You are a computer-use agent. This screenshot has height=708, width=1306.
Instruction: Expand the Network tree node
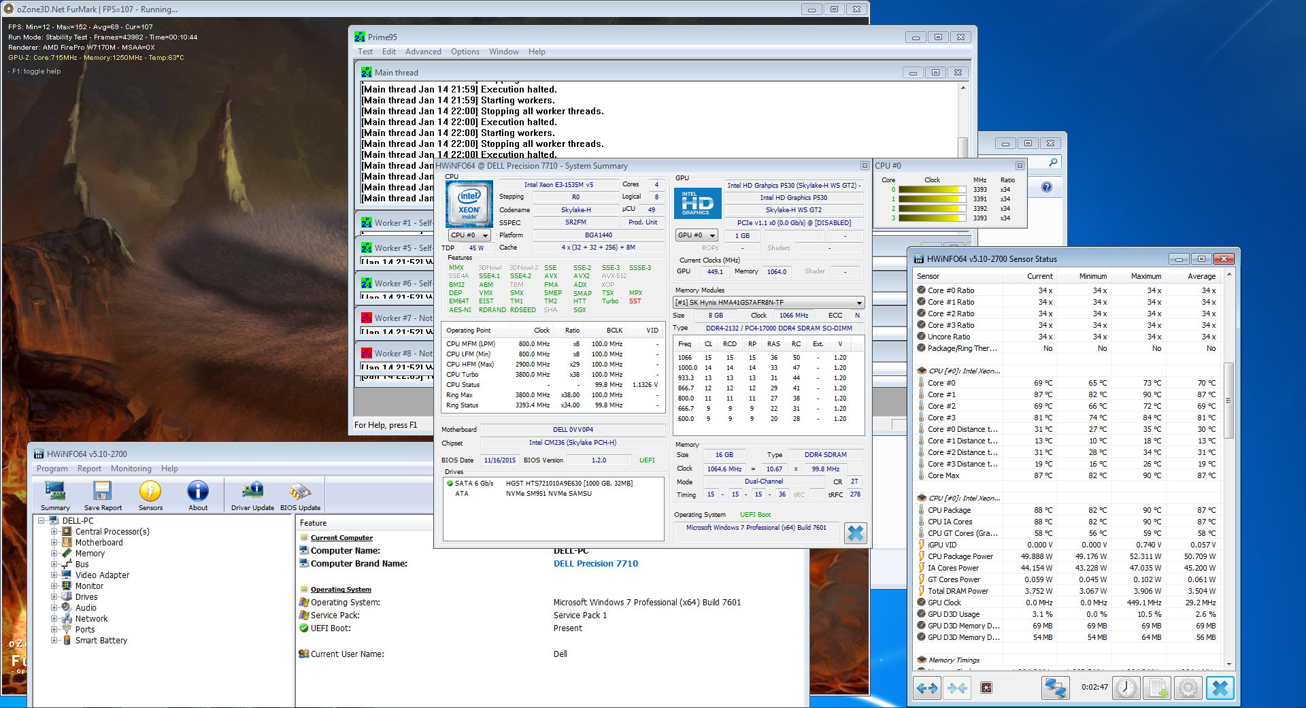point(54,619)
